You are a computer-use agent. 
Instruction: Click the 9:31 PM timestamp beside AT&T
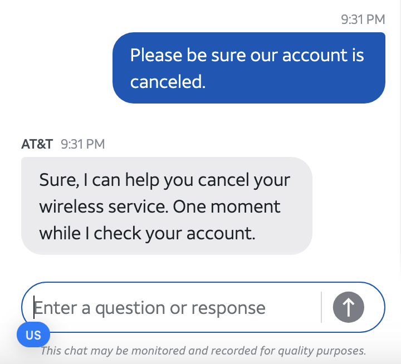[83, 144]
